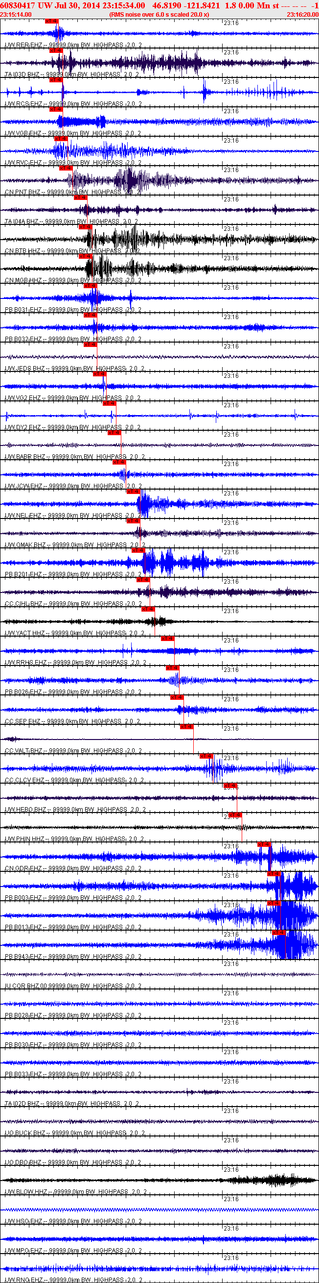Image resolution: width=319 pixels, height=1283 pixels.
Task: Click the UW.MPO.EHZ station label
Action: pos(73,1250)
